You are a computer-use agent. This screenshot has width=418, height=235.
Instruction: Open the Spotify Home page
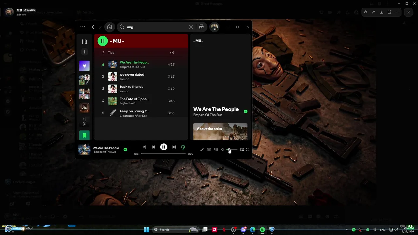pyautogui.click(x=110, y=27)
